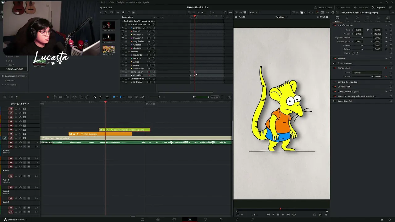Add a blue flag on the timeline
This screenshot has height=222, width=395.
click(114, 97)
